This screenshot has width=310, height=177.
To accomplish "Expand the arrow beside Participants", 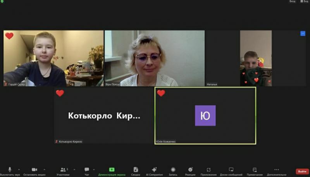I will coord(74,170).
